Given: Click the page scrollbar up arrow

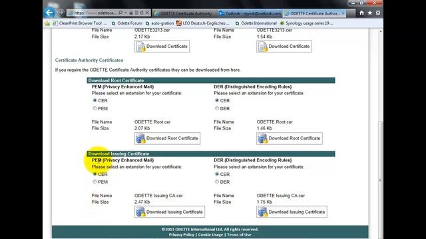Looking at the screenshot, I should click(x=380, y=31).
